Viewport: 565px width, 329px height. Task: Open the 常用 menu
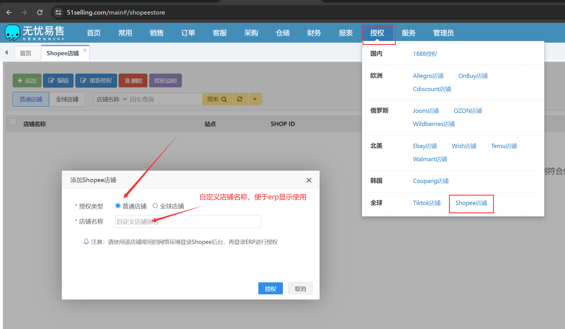[x=125, y=33]
